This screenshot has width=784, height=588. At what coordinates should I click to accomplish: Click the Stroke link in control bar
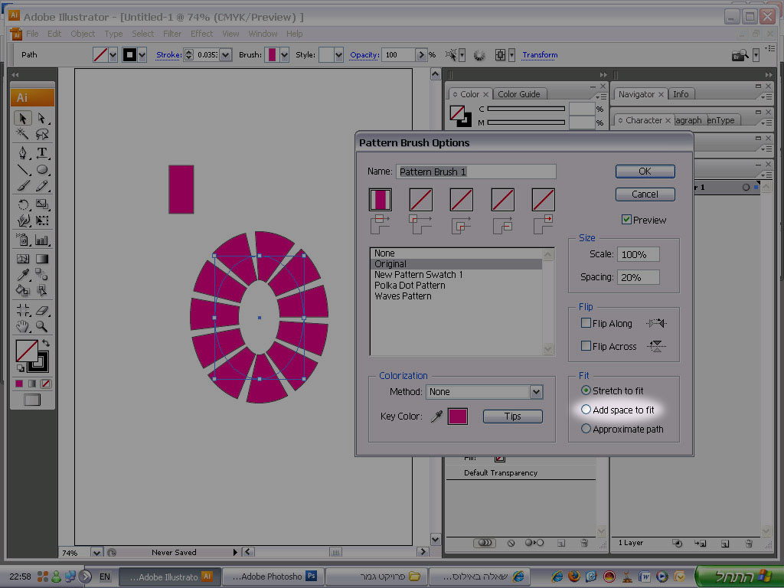coord(168,54)
